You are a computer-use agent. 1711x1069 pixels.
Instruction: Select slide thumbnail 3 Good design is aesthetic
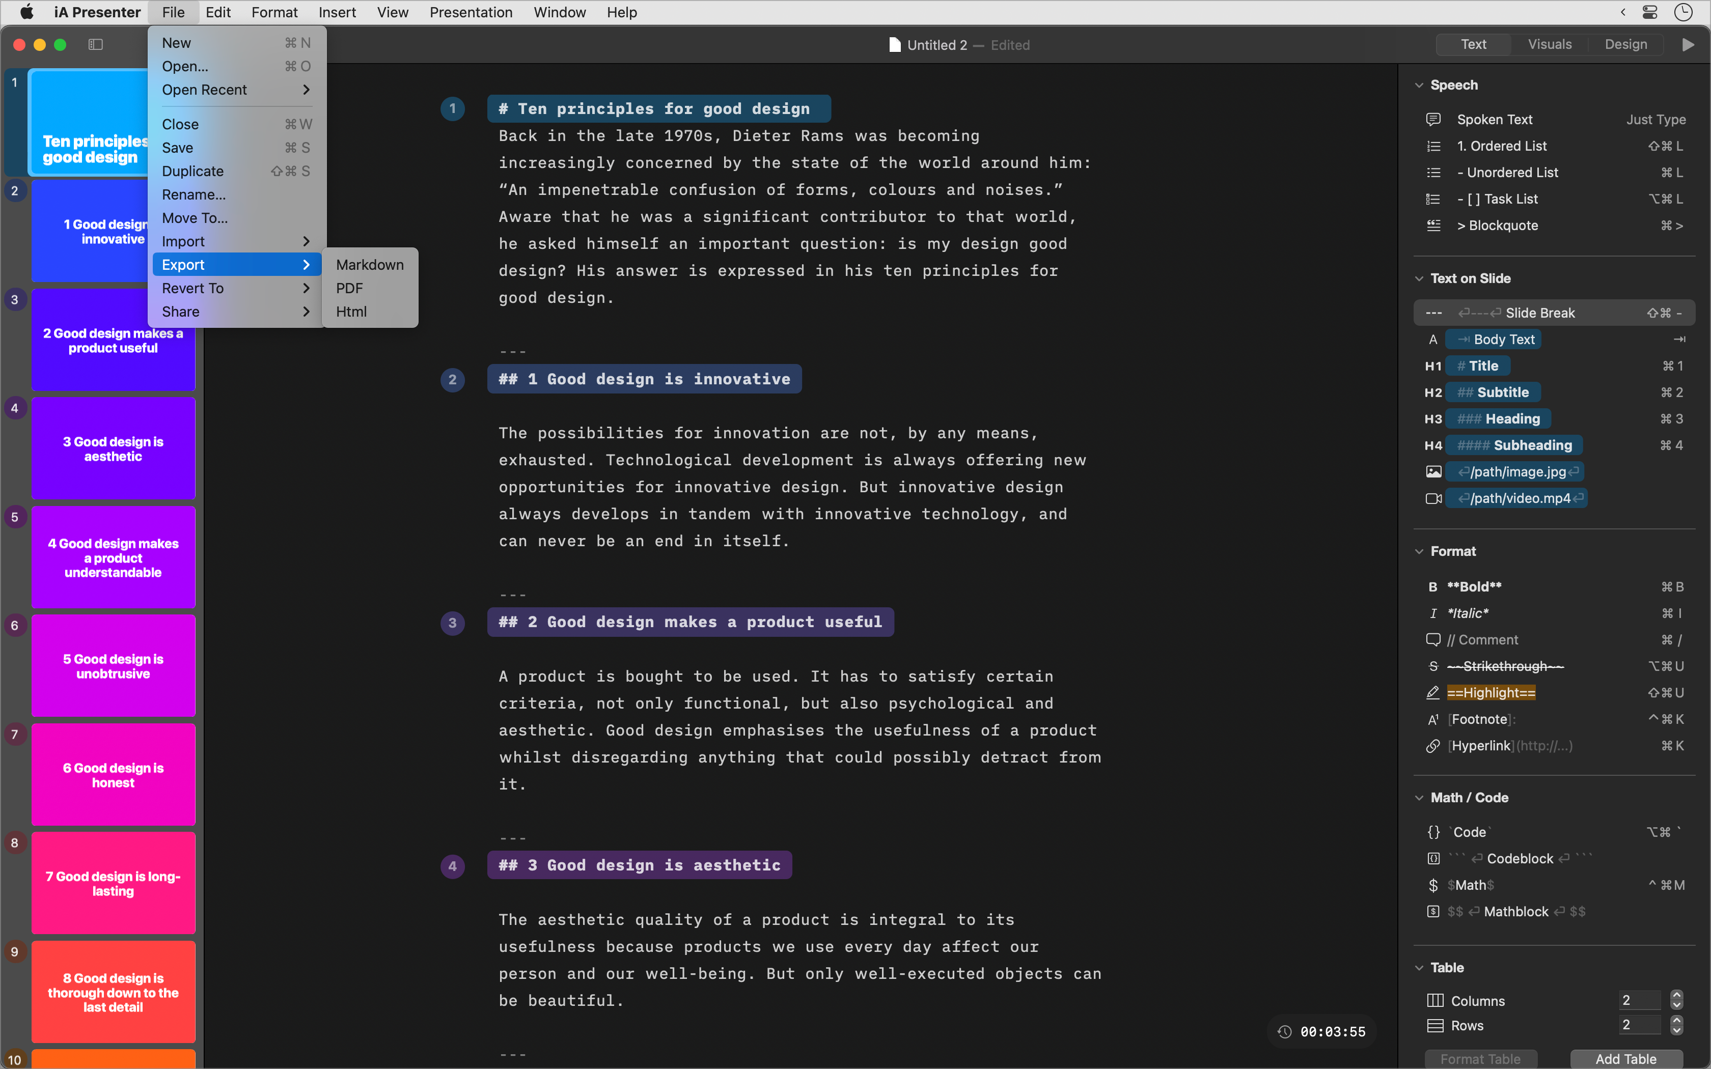click(113, 448)
